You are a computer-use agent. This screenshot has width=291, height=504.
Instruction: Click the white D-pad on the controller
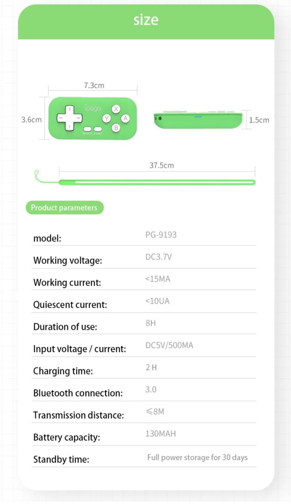coord(69,118)
